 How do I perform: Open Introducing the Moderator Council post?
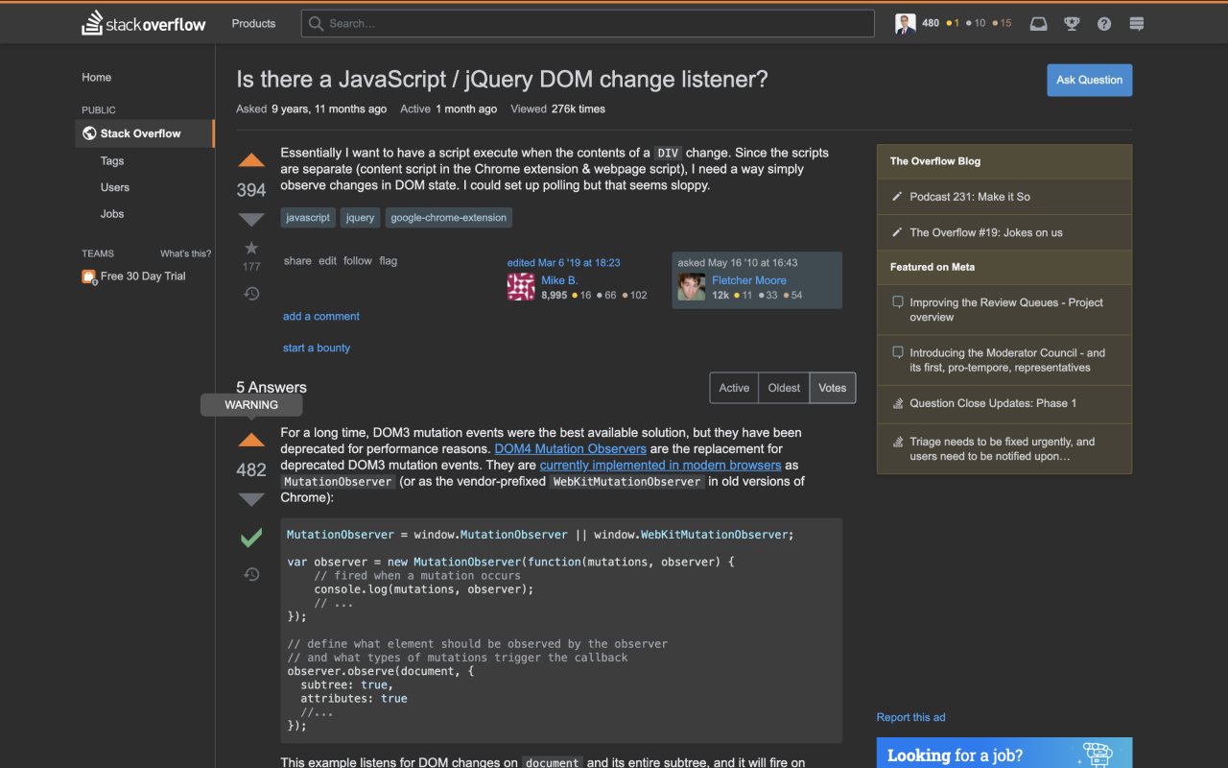click(x=1007, y=360)
